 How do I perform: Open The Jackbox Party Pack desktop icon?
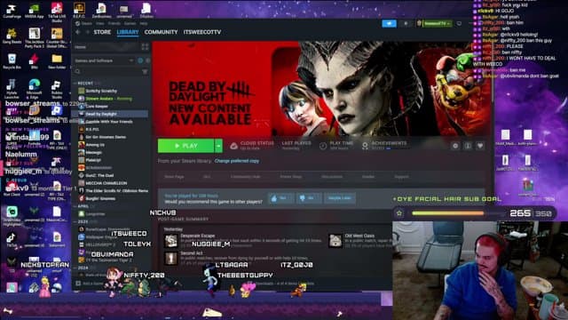(x=34, y=37)
